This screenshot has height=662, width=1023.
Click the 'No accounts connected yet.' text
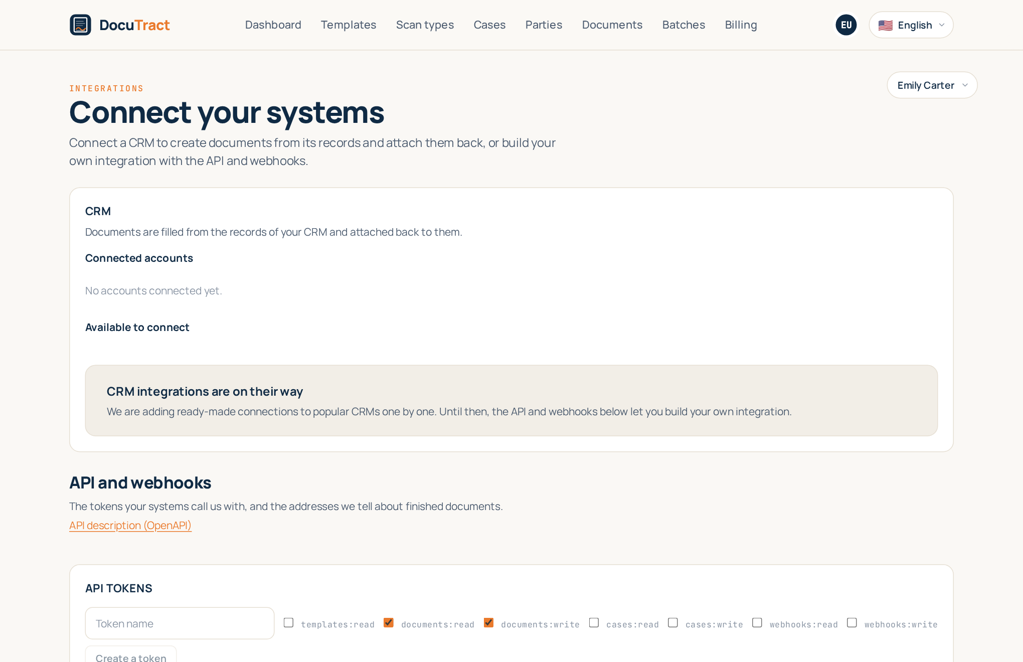(153, 291)
